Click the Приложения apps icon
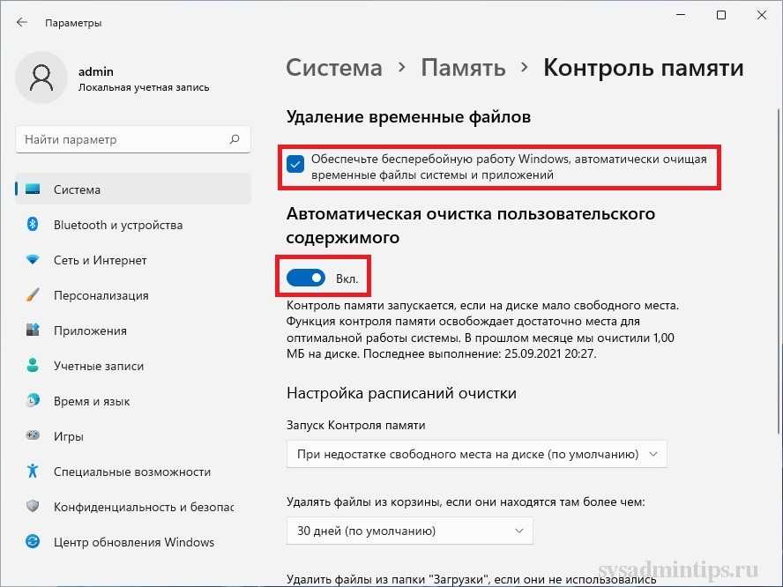This screenshot has width=783, height=587. point(33,331)
